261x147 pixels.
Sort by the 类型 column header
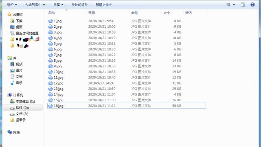[x=134, y=13]
